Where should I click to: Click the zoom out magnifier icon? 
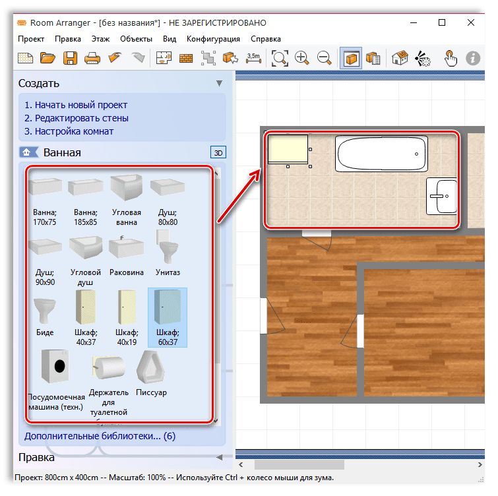click(x=324, y=58)
